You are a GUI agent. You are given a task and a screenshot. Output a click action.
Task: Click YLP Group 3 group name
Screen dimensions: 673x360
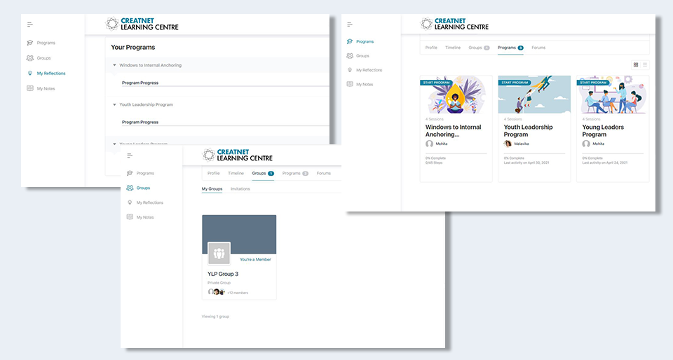(x=223, y=274)
